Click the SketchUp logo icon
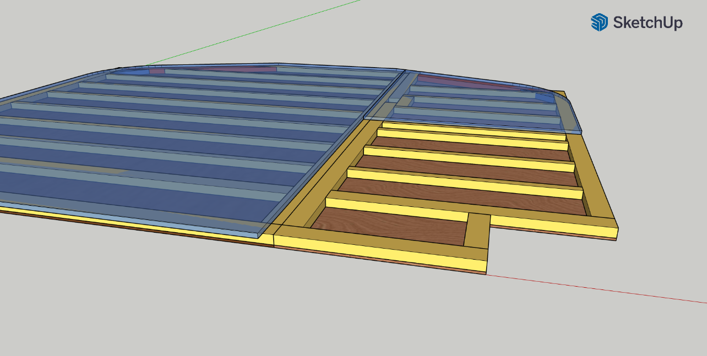This screenshot has height=356, width=707. (599, 22)
